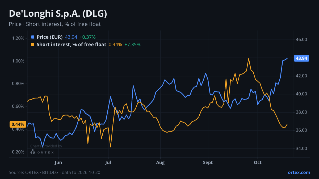Screen dimensions: 319x179
Task: Select the Oct label on the x-axis
Action: 258,163
